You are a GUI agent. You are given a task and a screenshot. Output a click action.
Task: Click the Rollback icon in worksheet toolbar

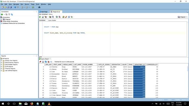pyautogui.click(x=59, y=17)
